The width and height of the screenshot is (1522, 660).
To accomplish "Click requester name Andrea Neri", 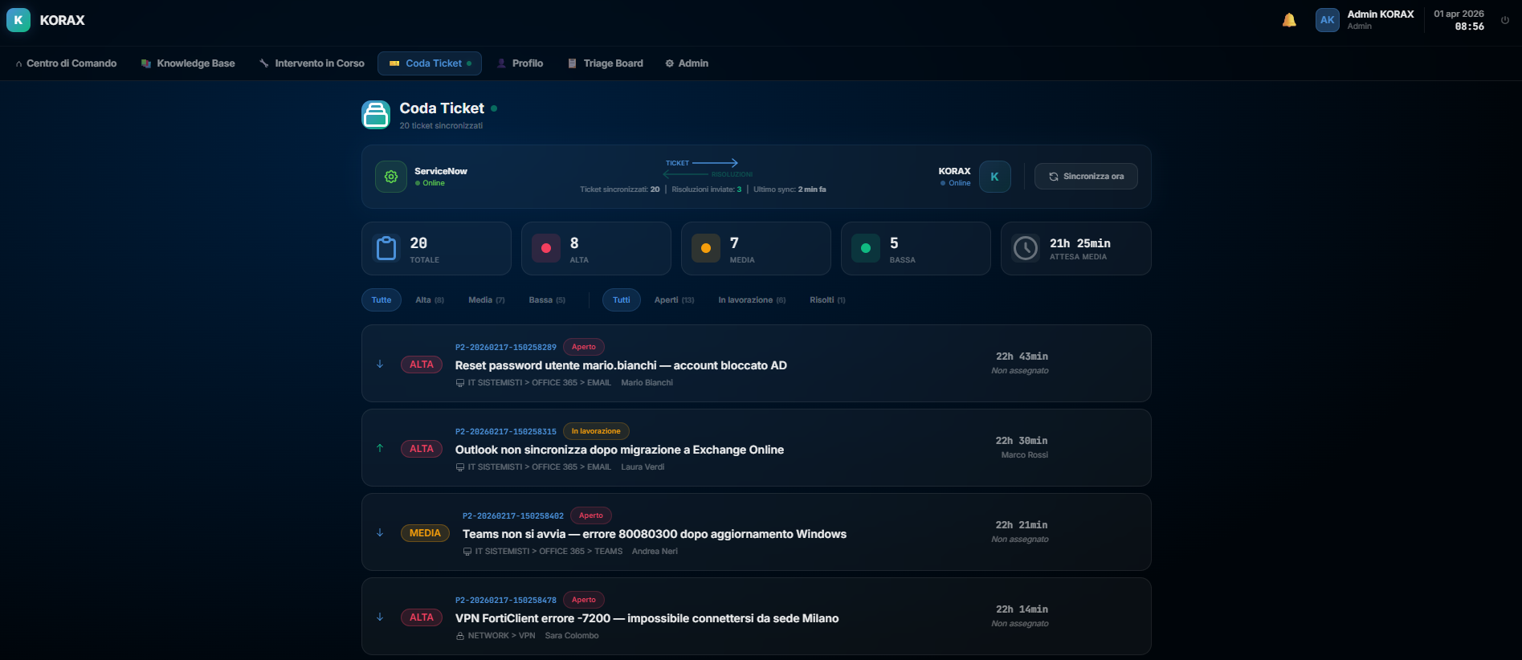I will click(655, 552).
